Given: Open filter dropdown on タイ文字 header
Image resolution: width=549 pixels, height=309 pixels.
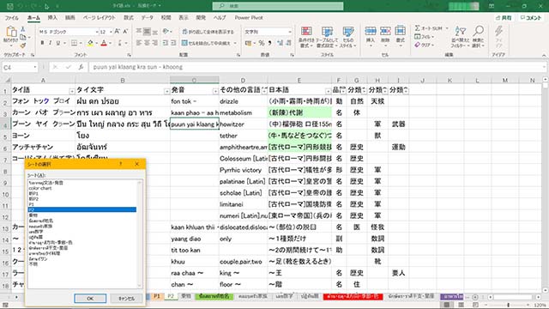Looking at the screenshot, I should click(166, 91).
